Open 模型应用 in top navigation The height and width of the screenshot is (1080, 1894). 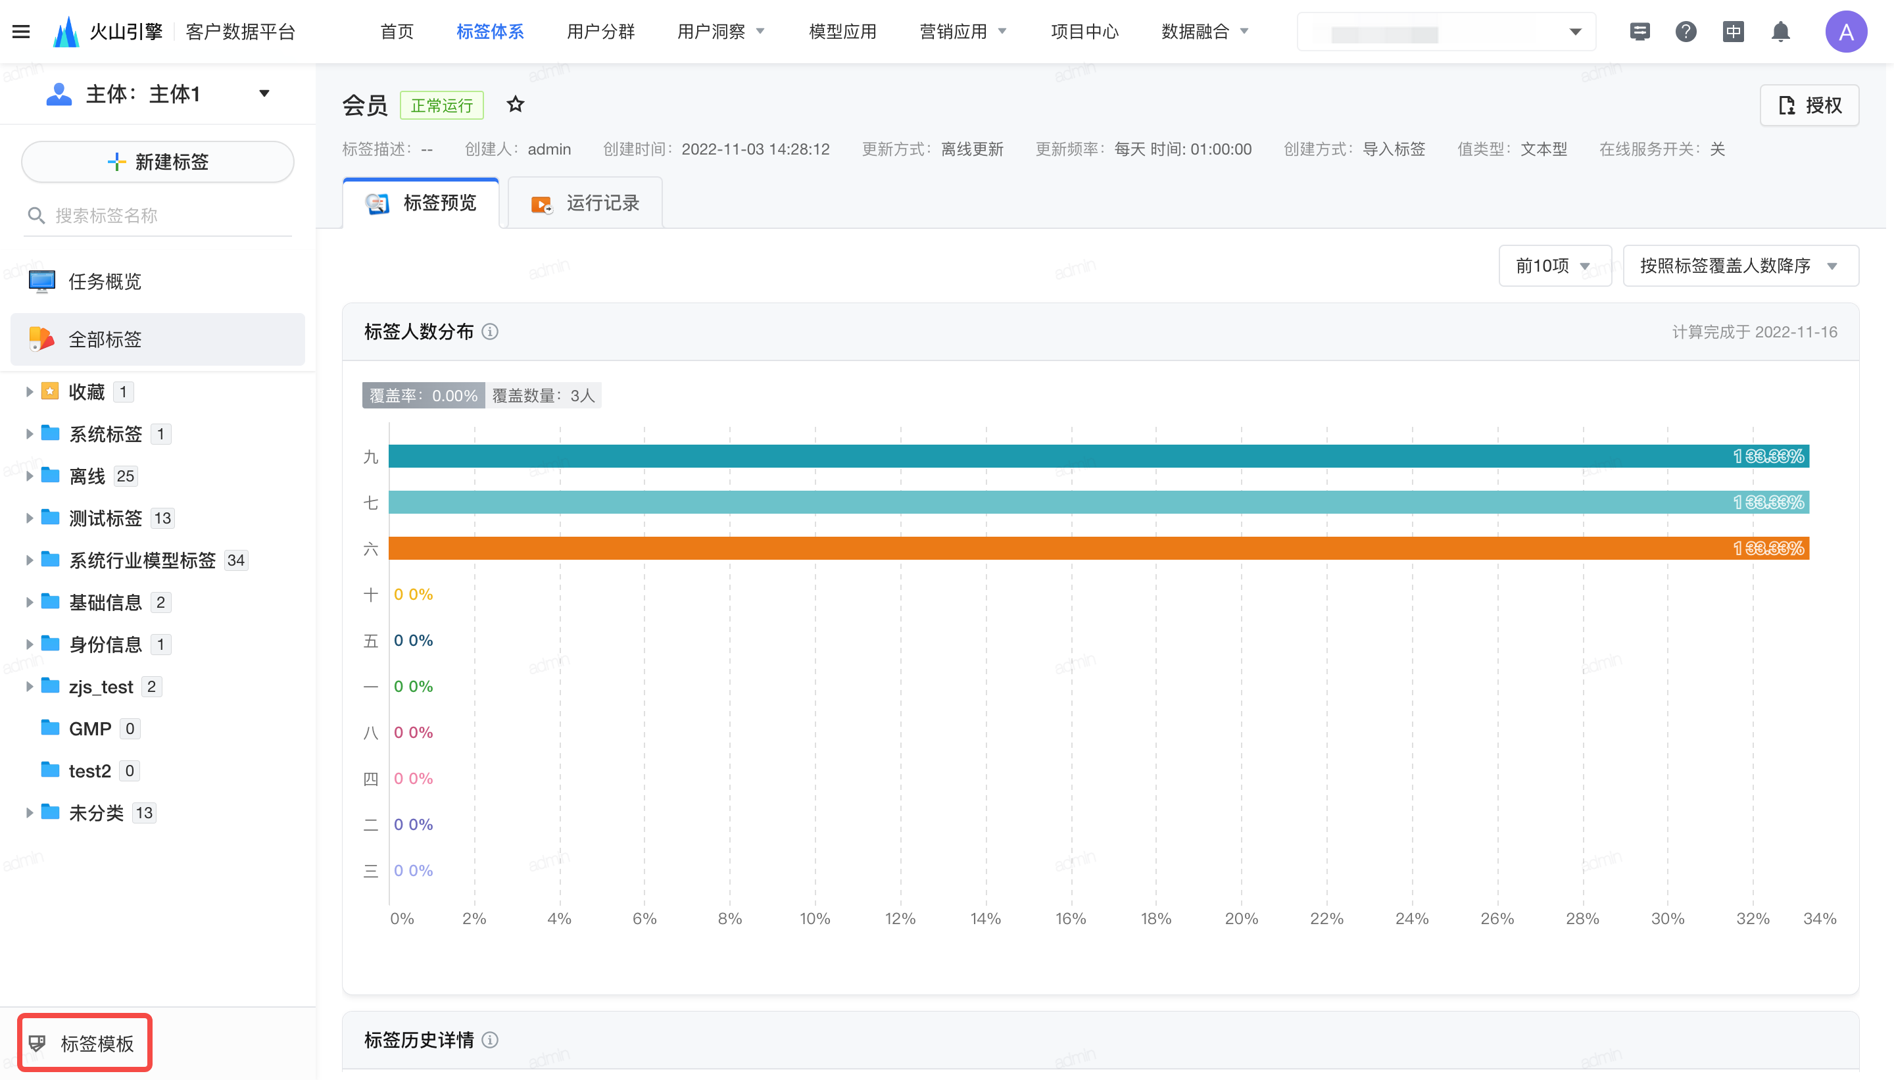[x=842, y=31]
